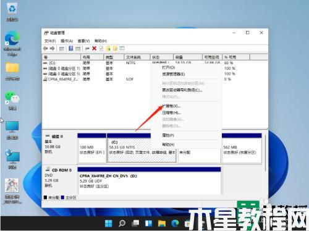This screenshot has height=231, width=309.
Task: Click the Forward arrow in Disk Management toolbar
Action: [x=53, y=48]
